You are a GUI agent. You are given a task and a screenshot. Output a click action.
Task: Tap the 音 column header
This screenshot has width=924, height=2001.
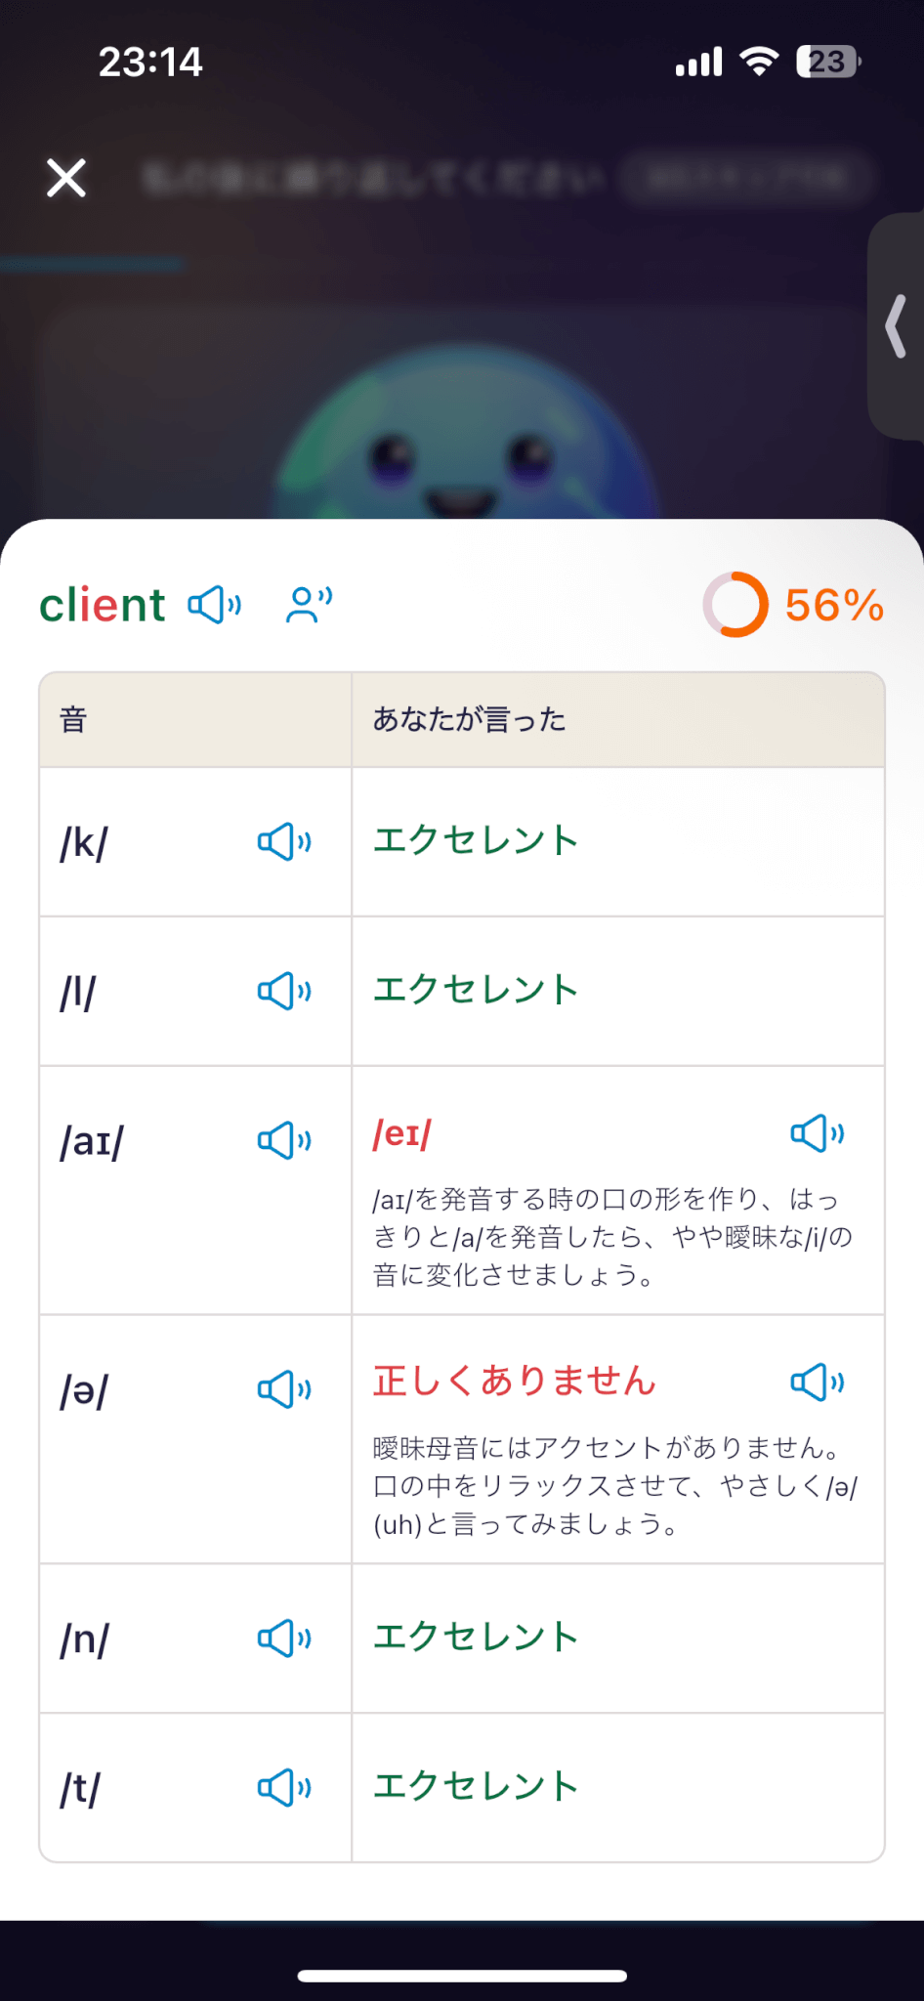pos(73,720)
